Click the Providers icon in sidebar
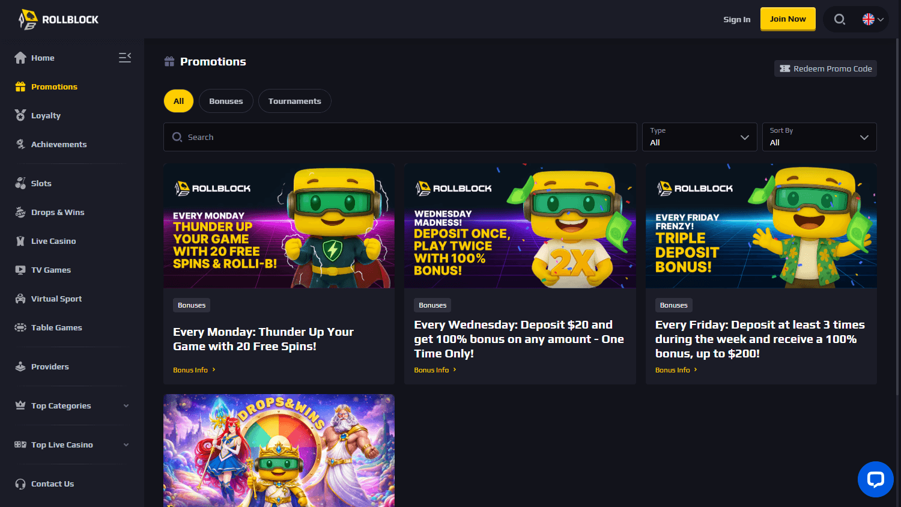 click(x=20, y=366)
